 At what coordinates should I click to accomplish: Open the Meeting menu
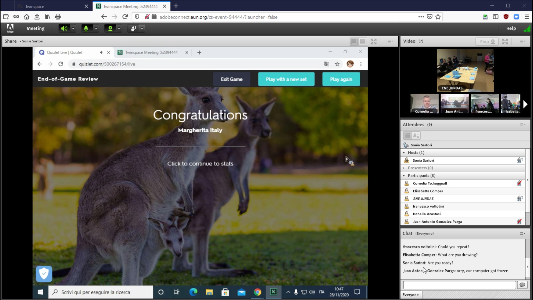pyautogui.click(x=35, y=28)
